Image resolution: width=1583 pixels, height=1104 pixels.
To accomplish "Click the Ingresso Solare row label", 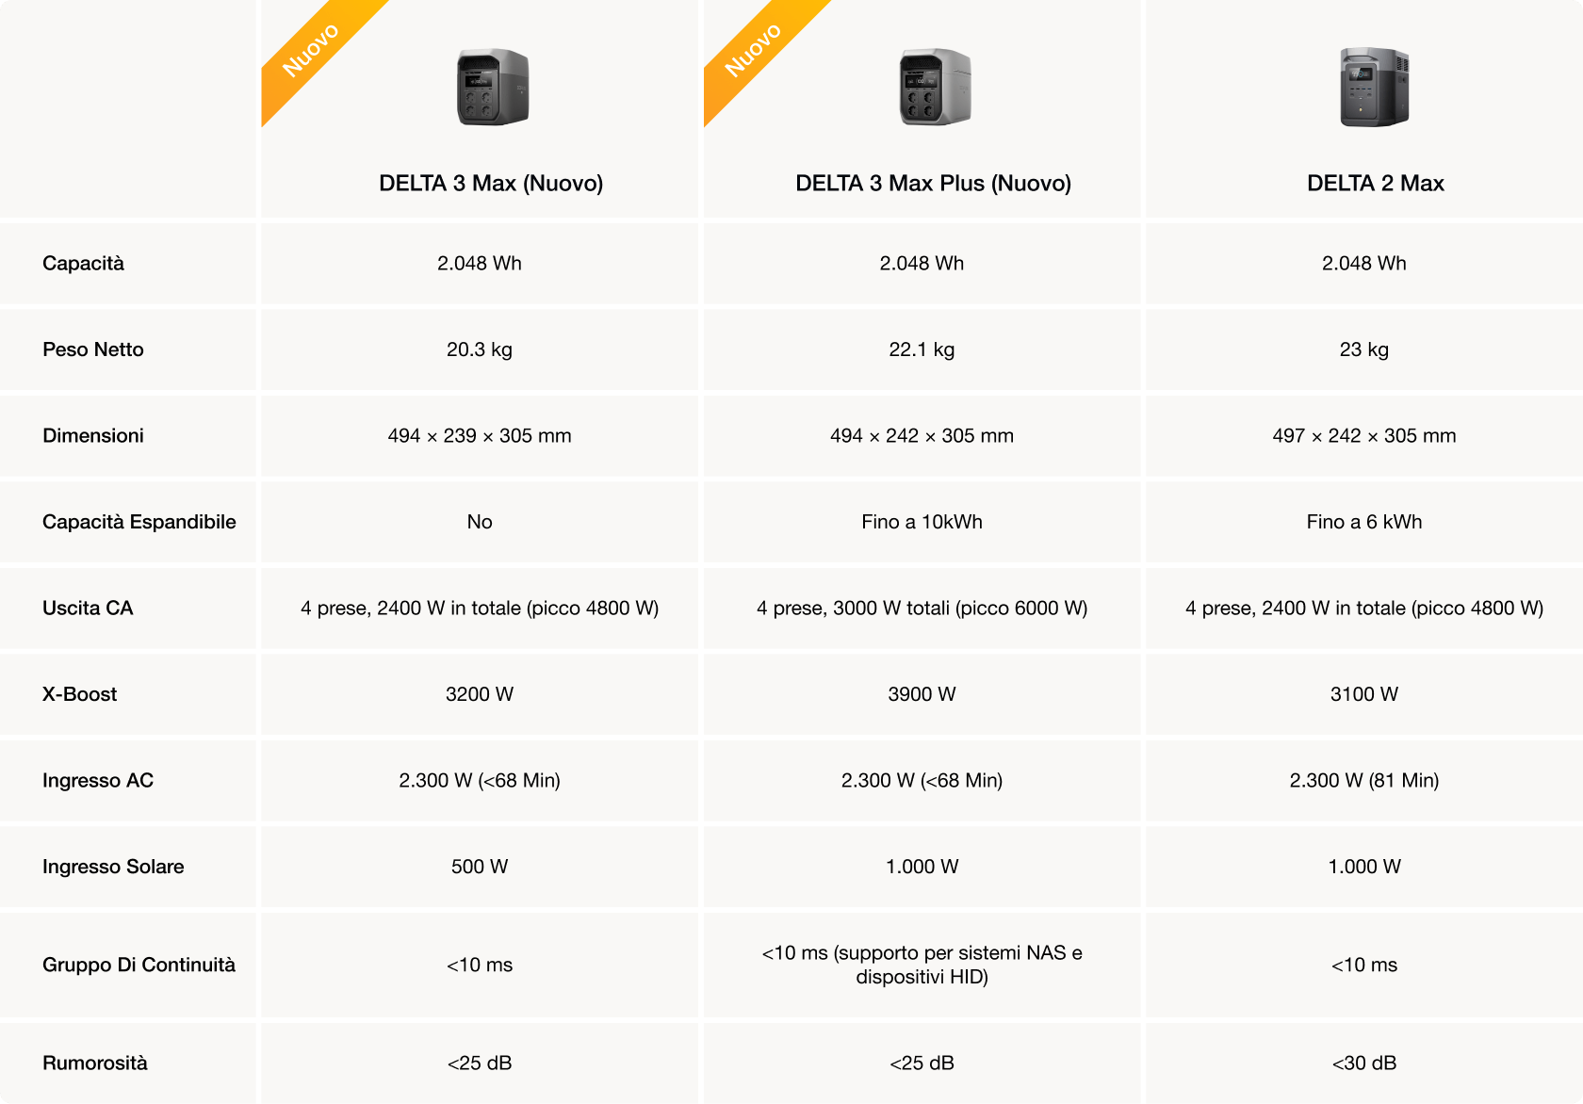I will click(x=113, y=867).
